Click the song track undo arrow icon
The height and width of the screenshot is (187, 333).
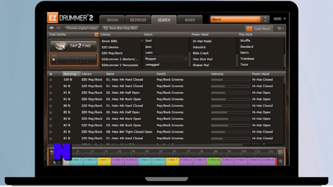[52, 152]
